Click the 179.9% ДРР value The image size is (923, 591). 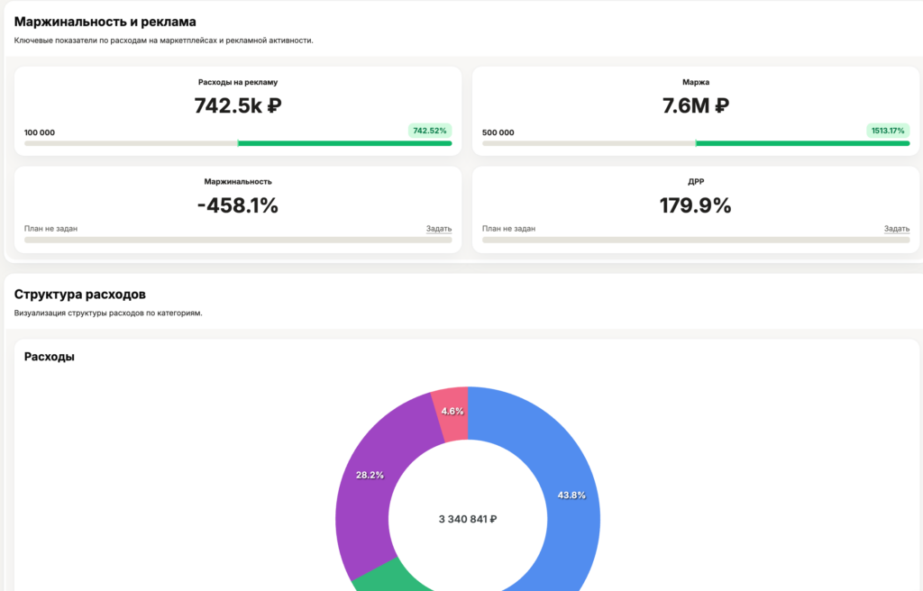tap(696, 205)
